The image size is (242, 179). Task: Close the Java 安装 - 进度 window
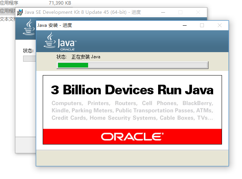(219, 25)
